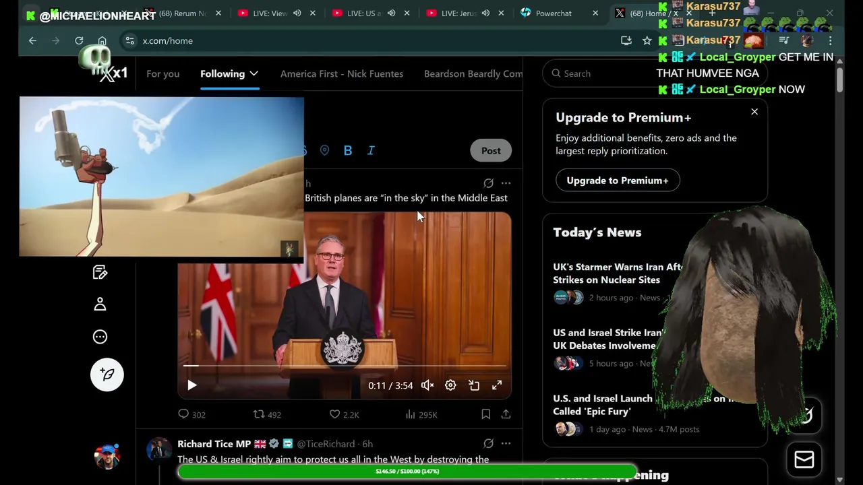Mute the LIVE: US tab audio
This screenshot has height=485, width=863.
[391, 13]
